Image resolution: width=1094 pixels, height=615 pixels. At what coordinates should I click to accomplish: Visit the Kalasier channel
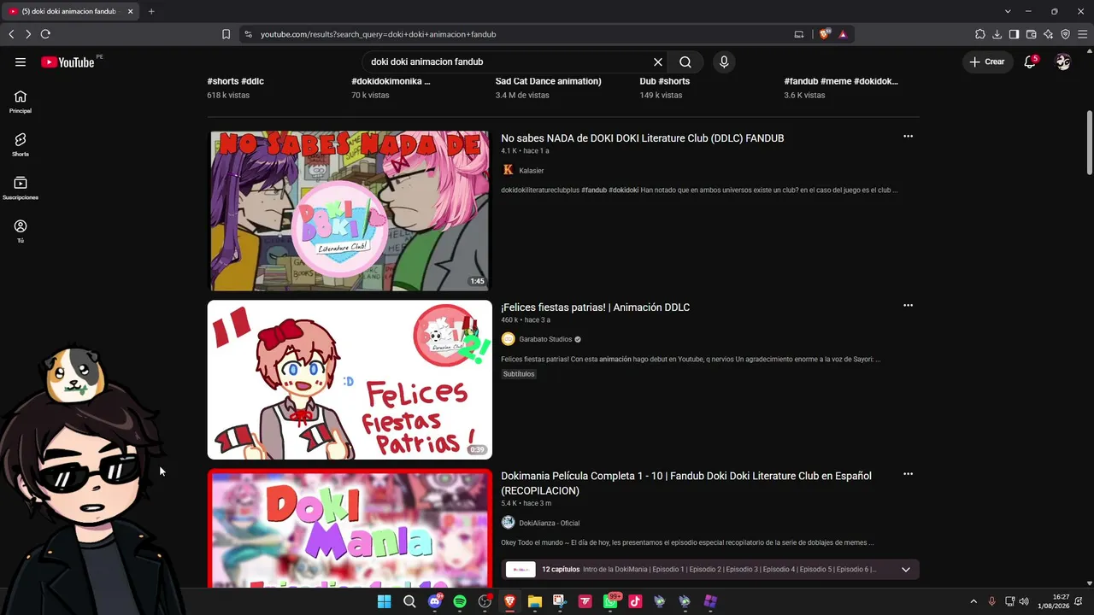(531, 170)
